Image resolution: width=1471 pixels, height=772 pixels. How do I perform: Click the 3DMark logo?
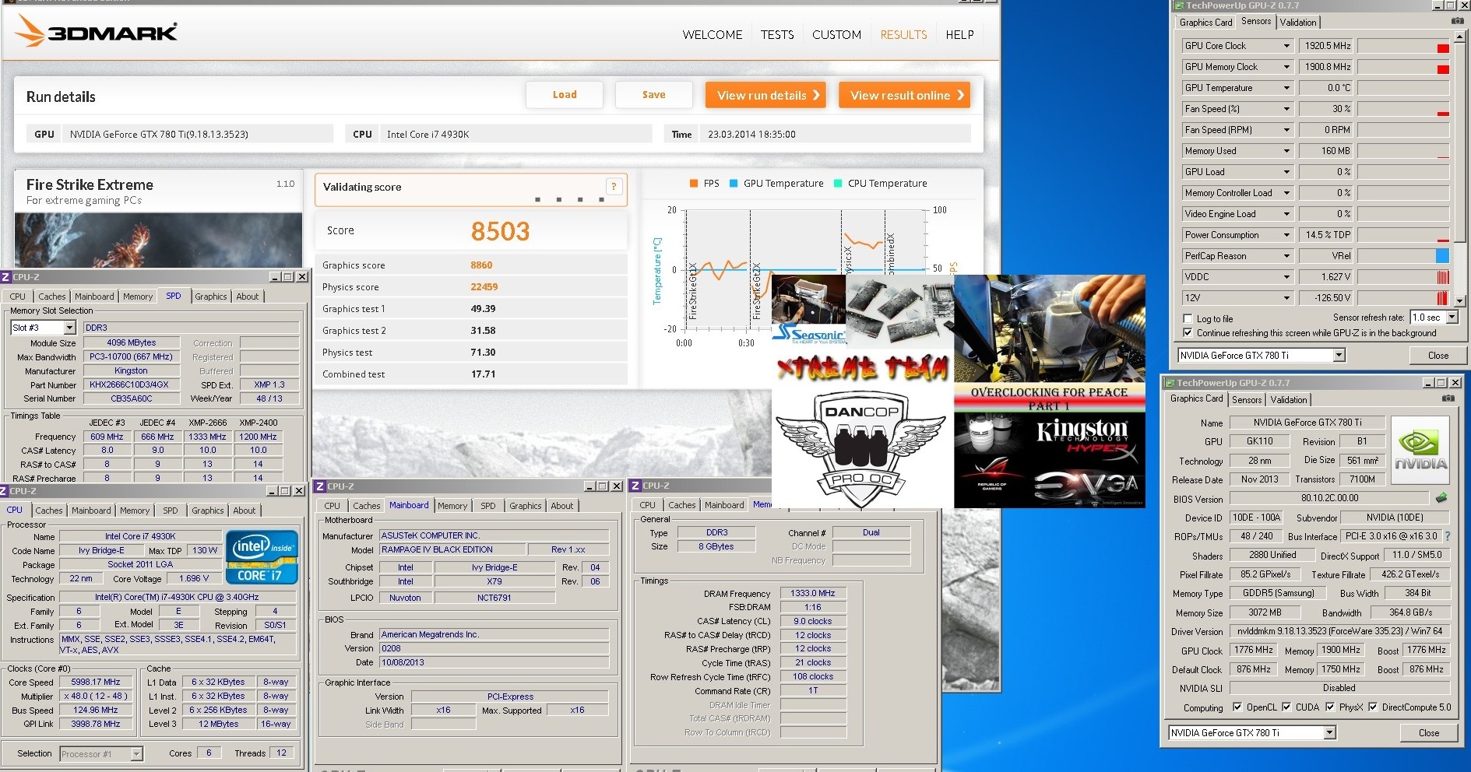97,31
